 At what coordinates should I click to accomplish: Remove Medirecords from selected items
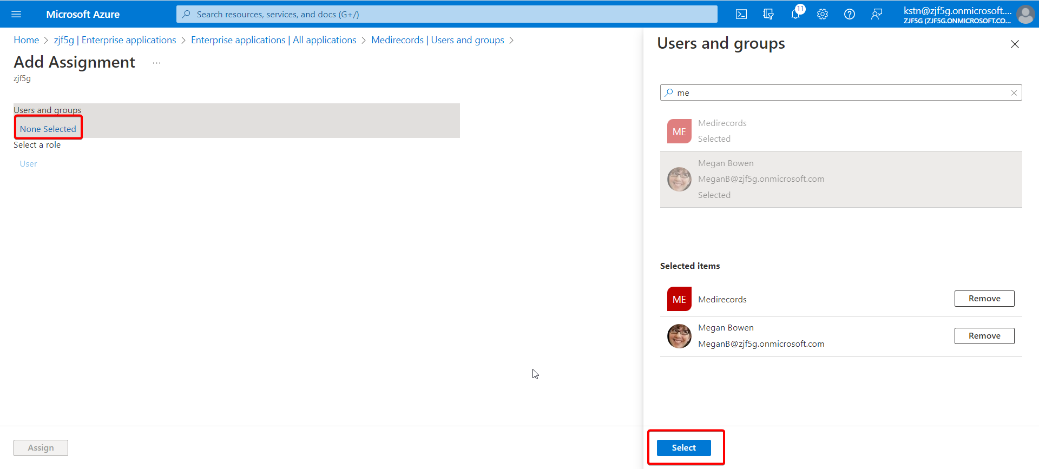pos(984,299)
